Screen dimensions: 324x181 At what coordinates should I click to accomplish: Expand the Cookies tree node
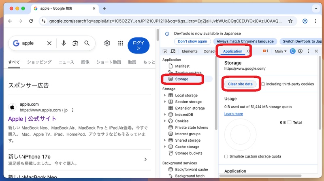tap(165, 121)
